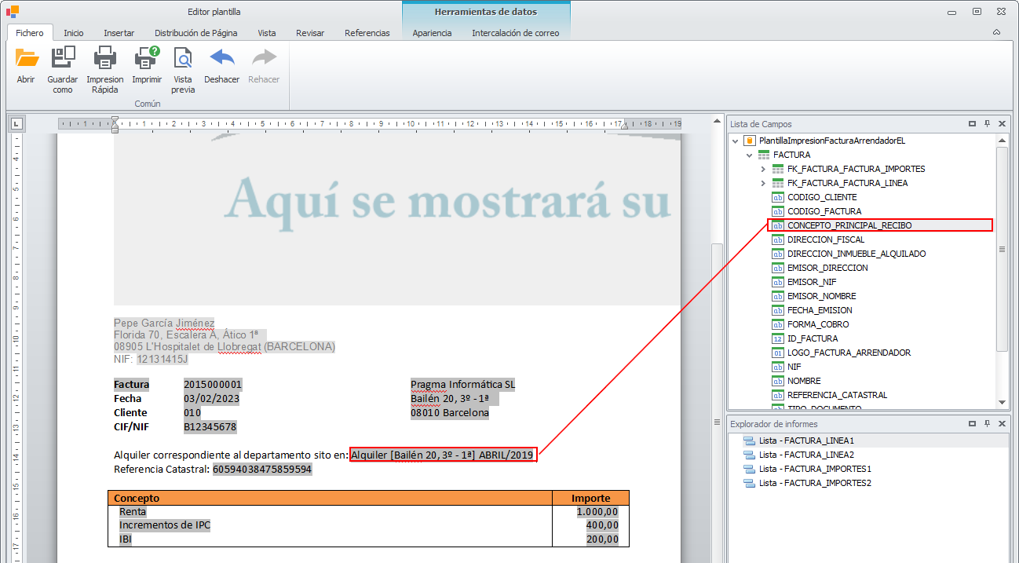Pin the Lista de Campos panel
Viewport: 1019px width, 563px height.
987,124
